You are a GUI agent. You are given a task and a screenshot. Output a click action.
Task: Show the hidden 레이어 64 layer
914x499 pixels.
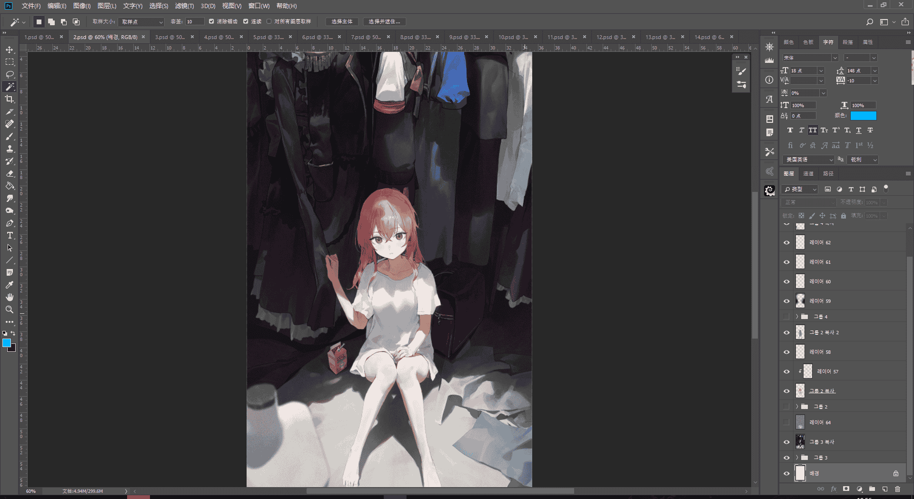[786, 422]
